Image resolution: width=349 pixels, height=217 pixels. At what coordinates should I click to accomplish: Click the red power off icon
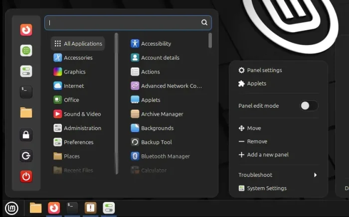[x=26, y=176]
